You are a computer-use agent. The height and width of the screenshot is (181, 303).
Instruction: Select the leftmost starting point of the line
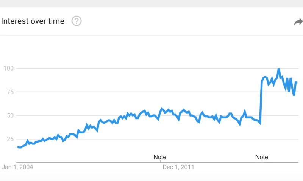(17, 147)
